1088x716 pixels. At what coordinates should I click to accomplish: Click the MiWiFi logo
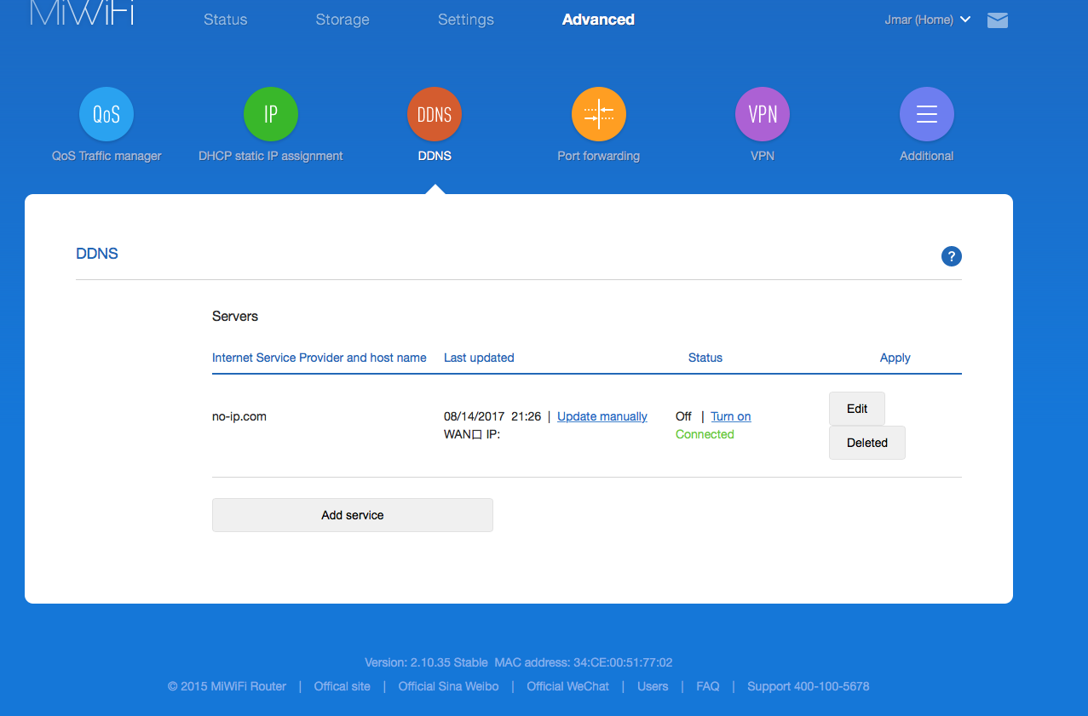click(83, 14)
